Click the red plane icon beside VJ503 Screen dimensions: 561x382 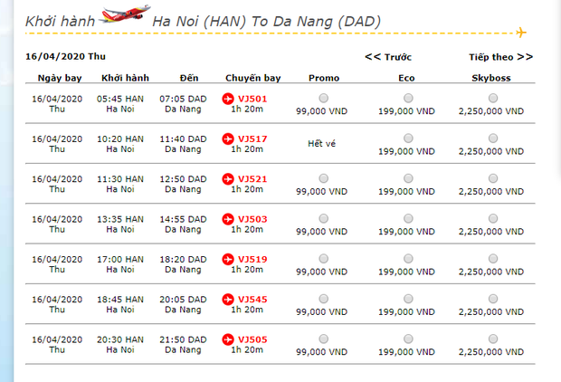tap(228, 219)
